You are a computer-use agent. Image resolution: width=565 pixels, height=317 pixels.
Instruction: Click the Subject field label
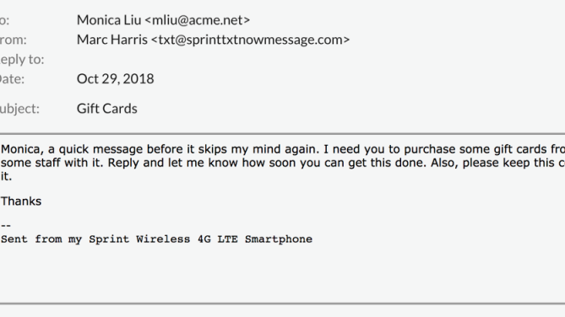point(19,109)
